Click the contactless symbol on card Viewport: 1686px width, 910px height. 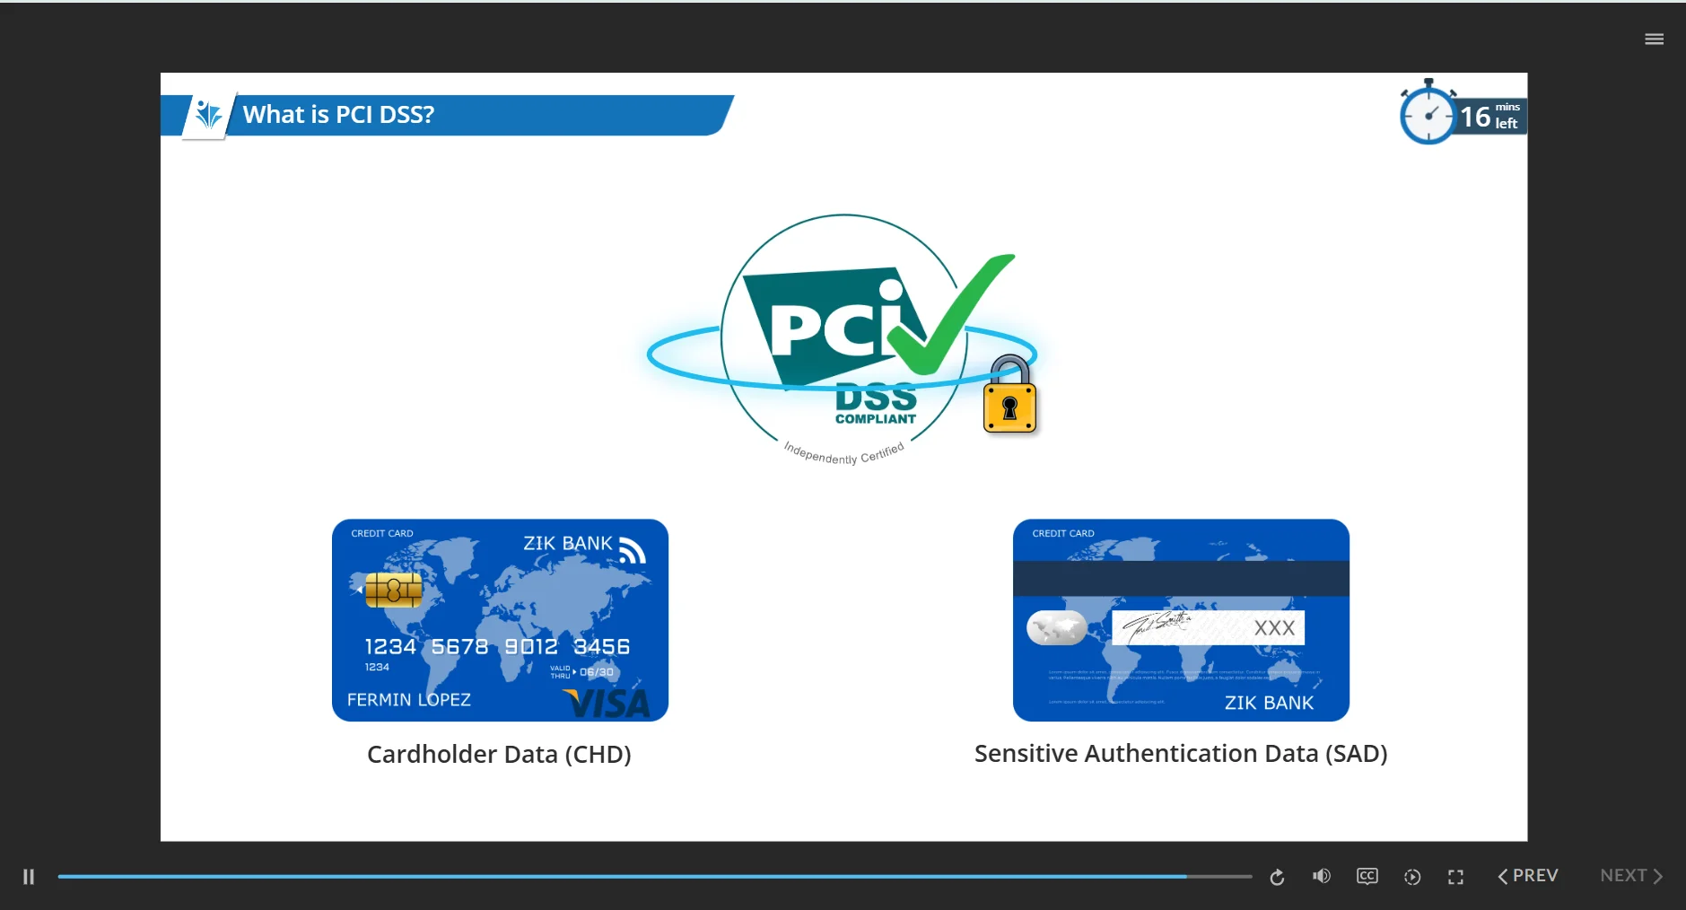point(633,550)
